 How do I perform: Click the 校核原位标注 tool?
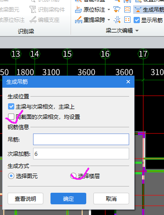coord(12,20)
